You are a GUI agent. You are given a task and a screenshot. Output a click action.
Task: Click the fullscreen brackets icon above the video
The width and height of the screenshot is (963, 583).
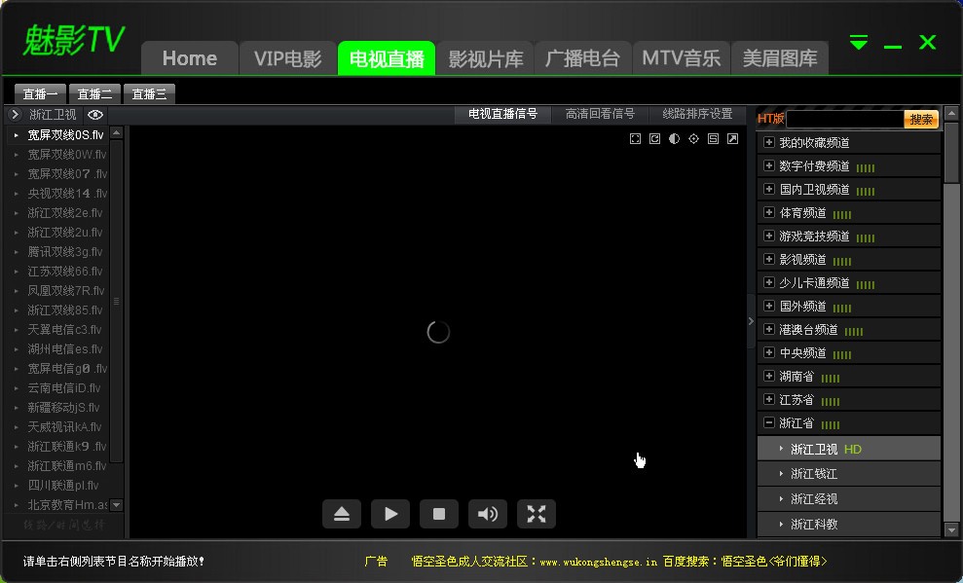click(636, 138)
